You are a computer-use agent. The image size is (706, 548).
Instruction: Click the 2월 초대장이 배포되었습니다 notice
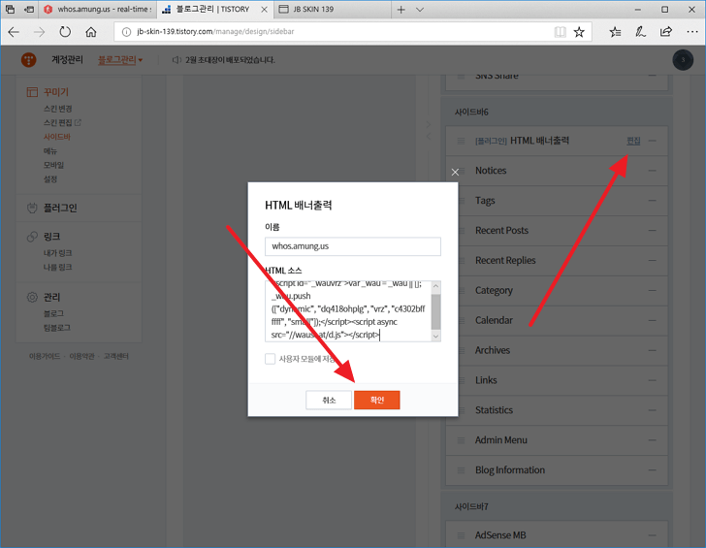pyautogui.click(x=230, y=60)
